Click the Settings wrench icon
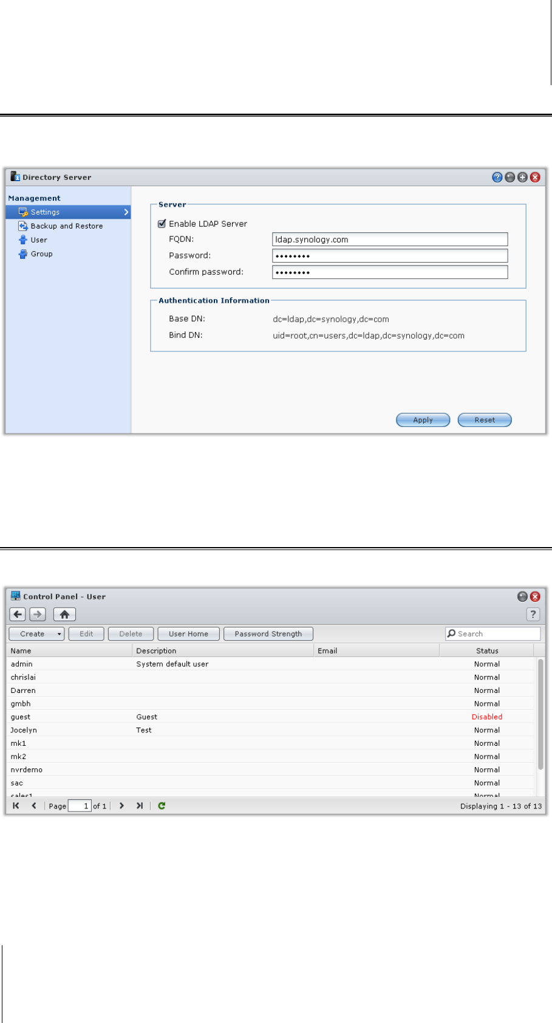This screenshot has height=1023, width=552. coord(23,212)
